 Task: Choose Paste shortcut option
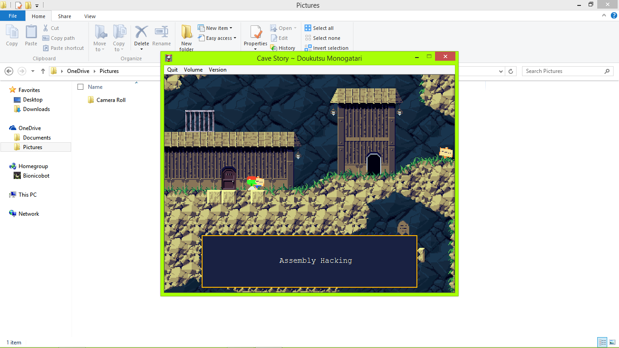63,48
